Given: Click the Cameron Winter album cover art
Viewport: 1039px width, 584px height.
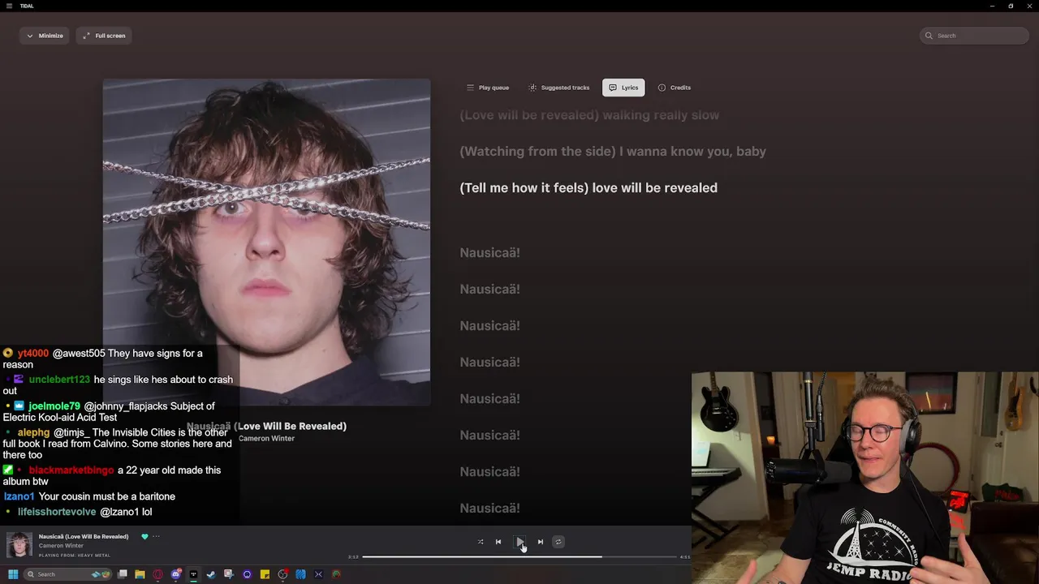Looking at the screenshot, I should pos(266,242).
